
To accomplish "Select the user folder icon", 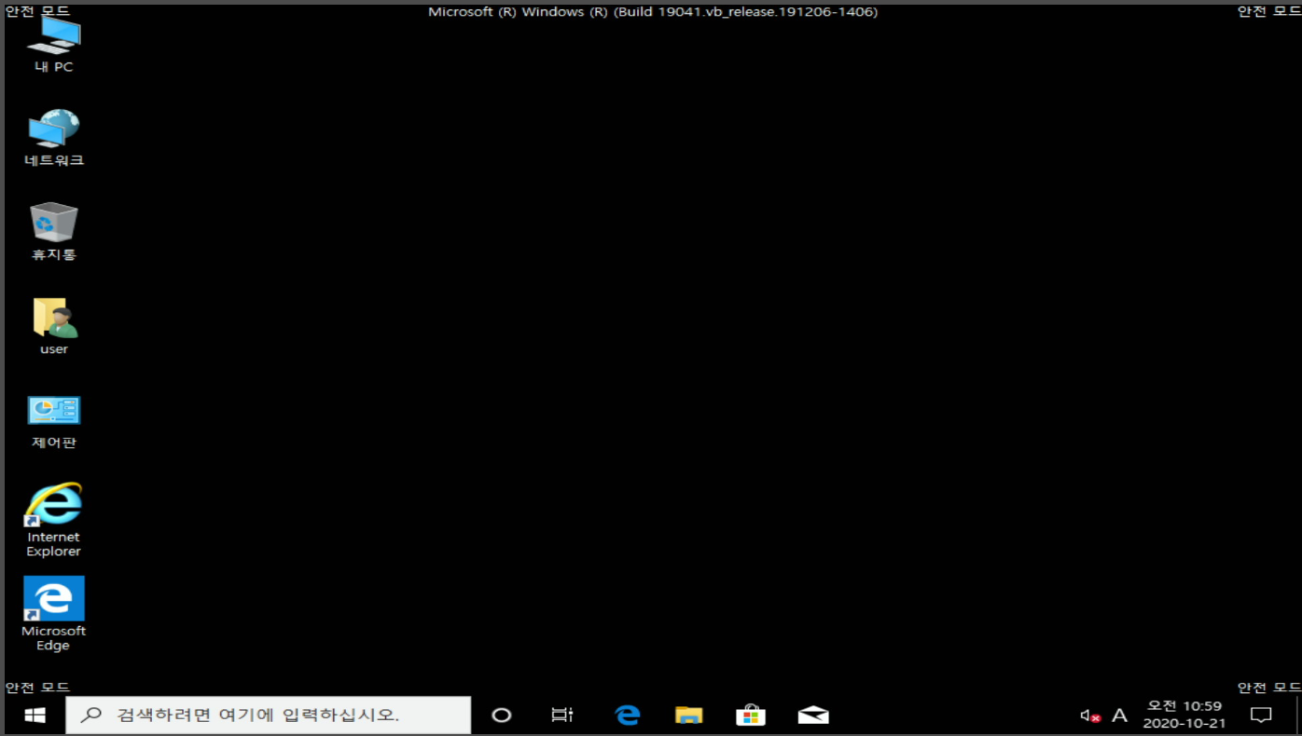I will (54, 326).
